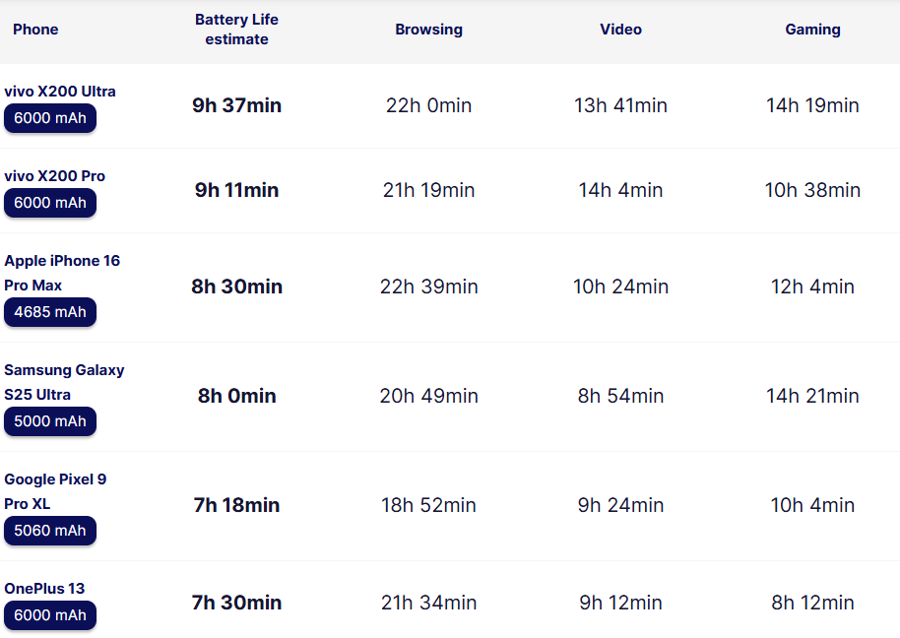Click the 22h 39min browsing value
Viewport: 900px width, 638px height.
pos(428,287)
